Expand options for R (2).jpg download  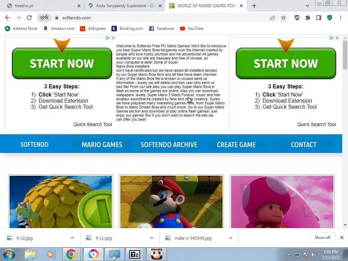(x=72, y=238)
